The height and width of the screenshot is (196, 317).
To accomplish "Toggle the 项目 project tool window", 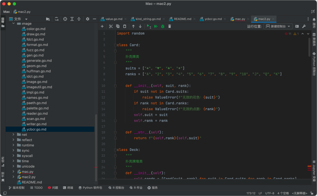I will tap(3, 23).
